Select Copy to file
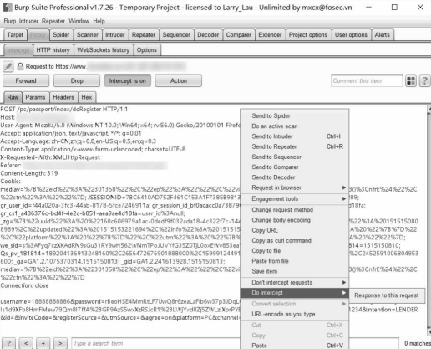The height and width of the screenshot is (349, 431). click(295, 251)
